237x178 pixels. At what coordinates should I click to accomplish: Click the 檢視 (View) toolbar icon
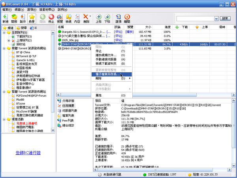(68, 19)
